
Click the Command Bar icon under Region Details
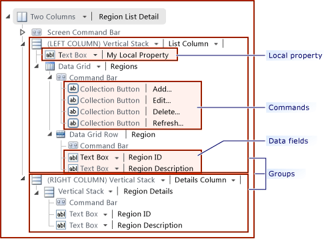pyautogui.click(x=61, y=202)
